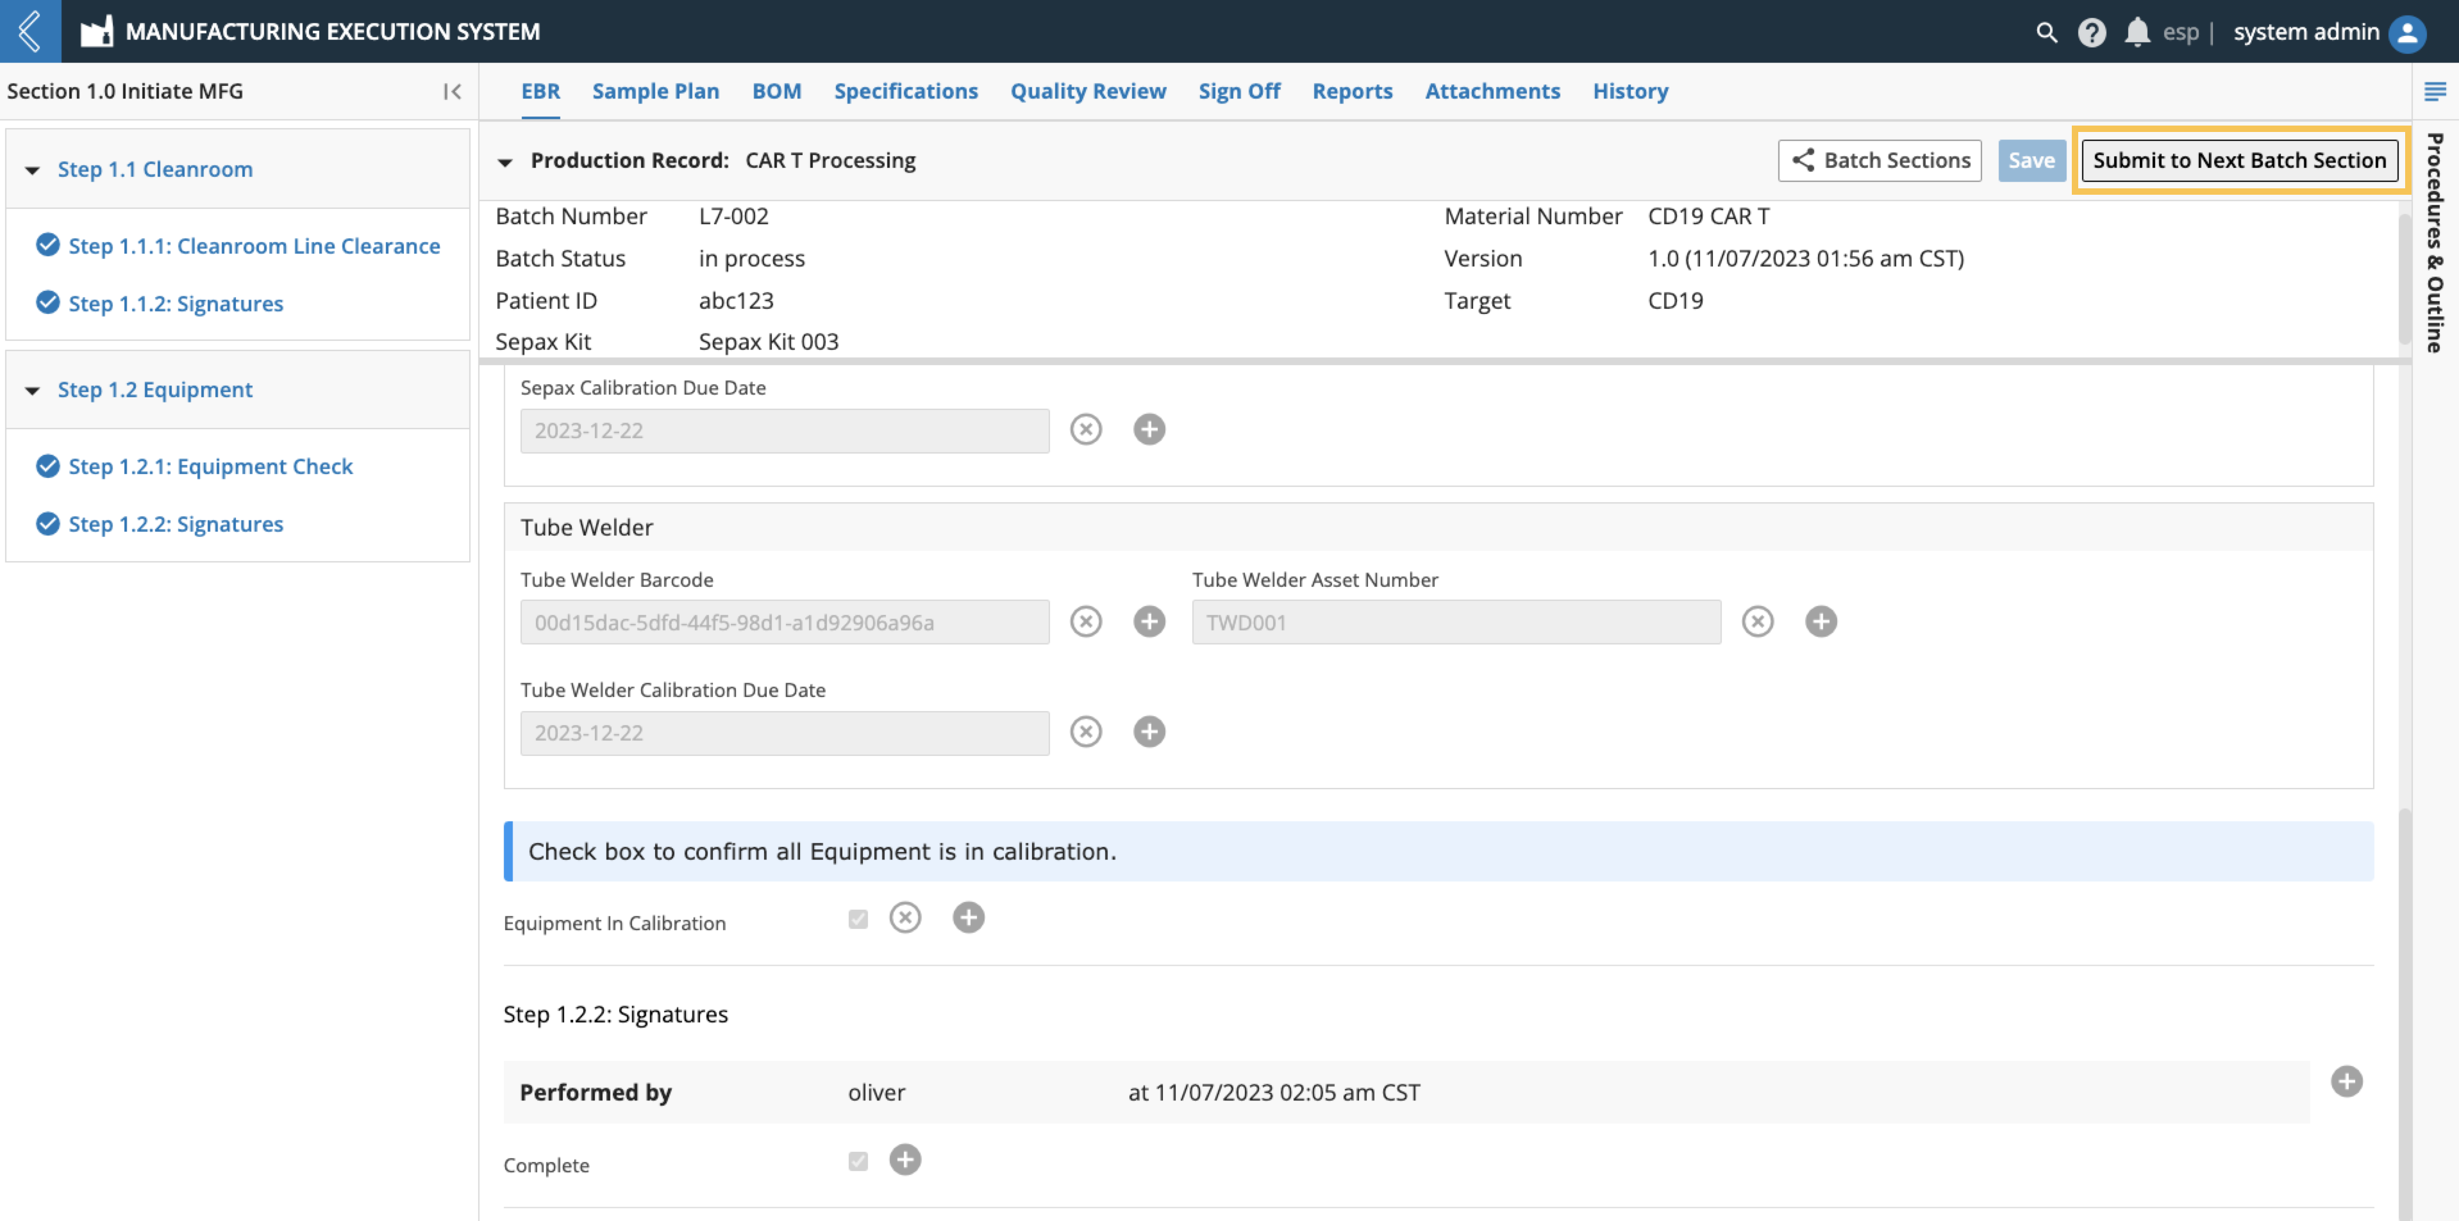This screenshot has width=2459, height=1221.
Task: Add entry for Tube Welder Barcode
Action: tap(1148, 622)
